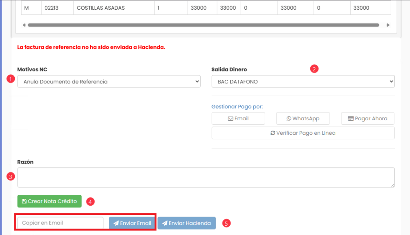Select the product code 02213 cell
This screenshot has height=235, width=410.
57,8
